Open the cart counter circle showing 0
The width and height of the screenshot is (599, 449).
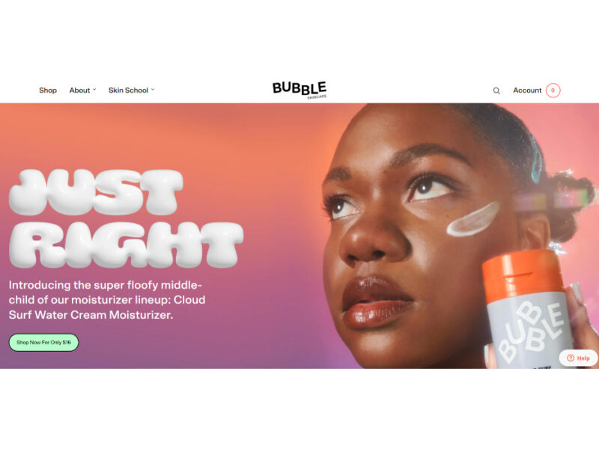point(553,91)
